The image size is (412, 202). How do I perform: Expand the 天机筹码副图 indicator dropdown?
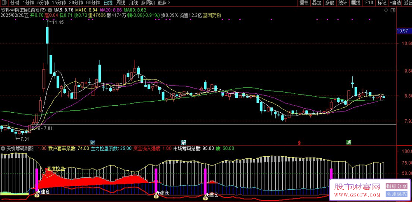(x=3, y=149)
